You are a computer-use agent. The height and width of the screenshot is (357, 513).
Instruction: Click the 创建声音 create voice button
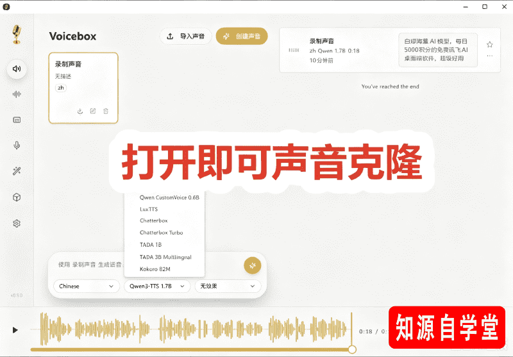[x=242, y=37]
